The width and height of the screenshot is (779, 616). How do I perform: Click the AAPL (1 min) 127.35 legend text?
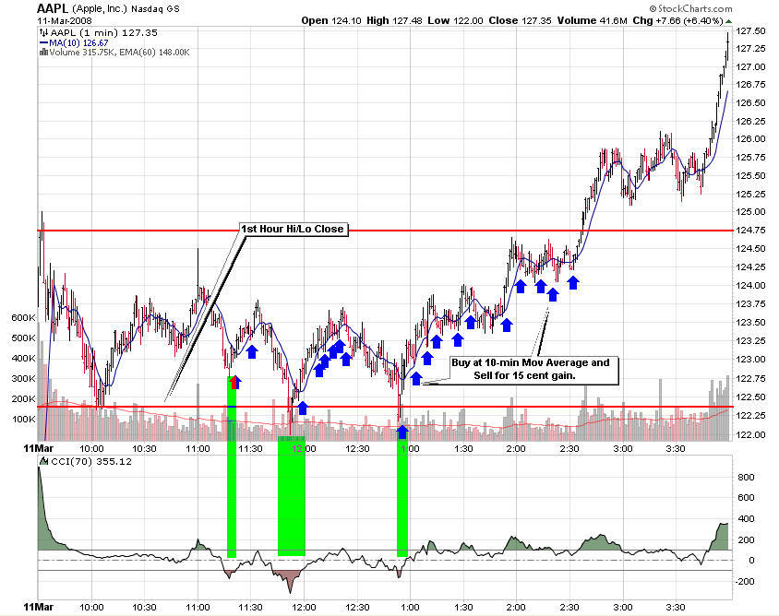103,33
